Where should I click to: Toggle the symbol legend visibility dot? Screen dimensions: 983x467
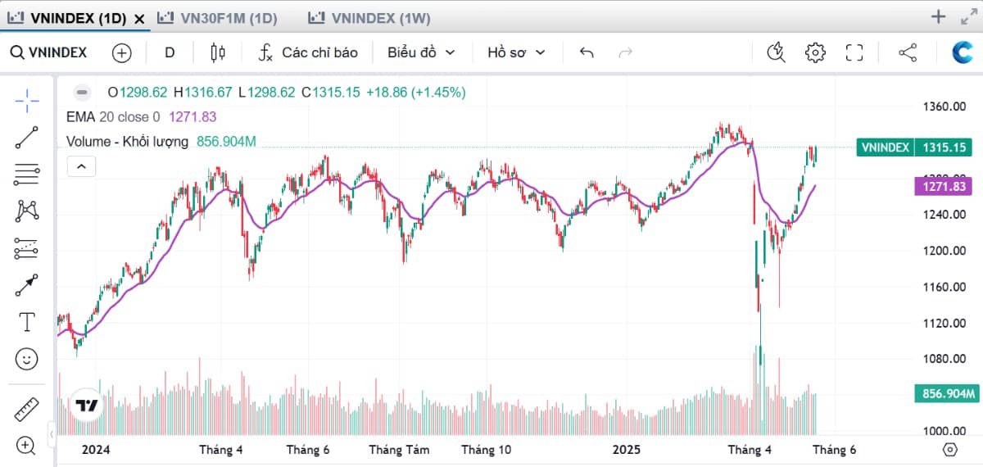tap(82, 92)
